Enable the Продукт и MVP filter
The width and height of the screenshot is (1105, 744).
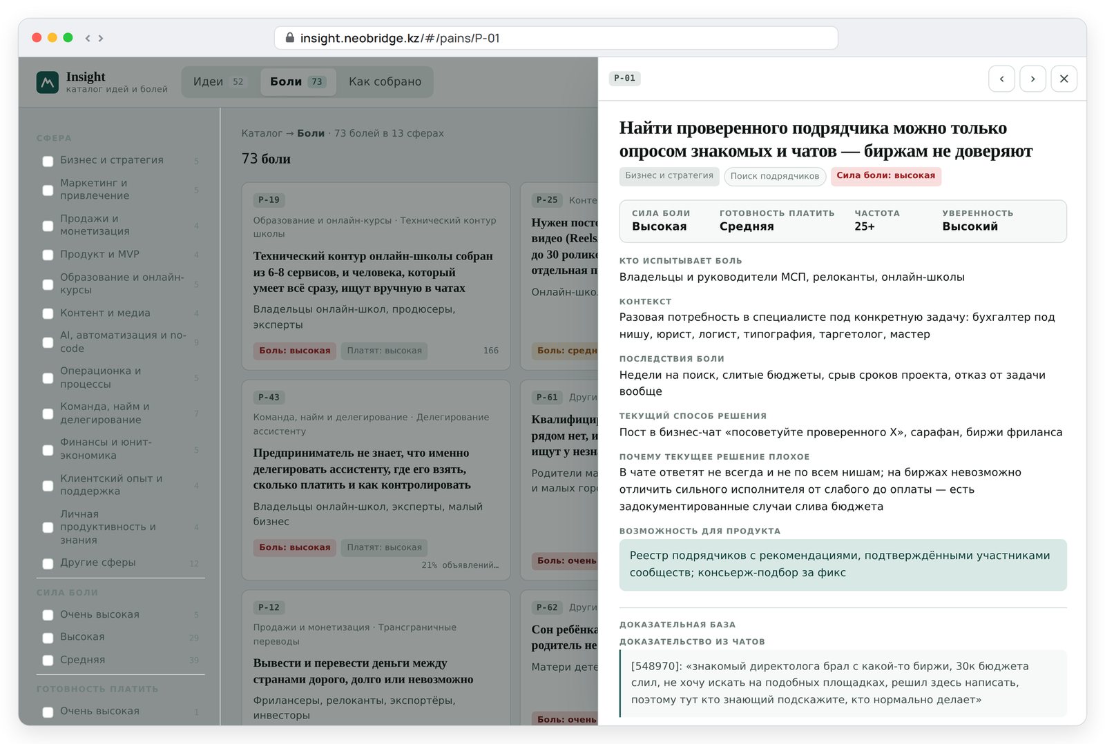click(x=48, y=255)
